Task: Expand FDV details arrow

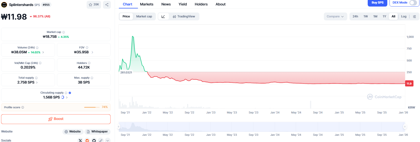Action: point(92,52)
